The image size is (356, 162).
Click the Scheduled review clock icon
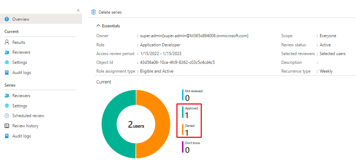7,116
